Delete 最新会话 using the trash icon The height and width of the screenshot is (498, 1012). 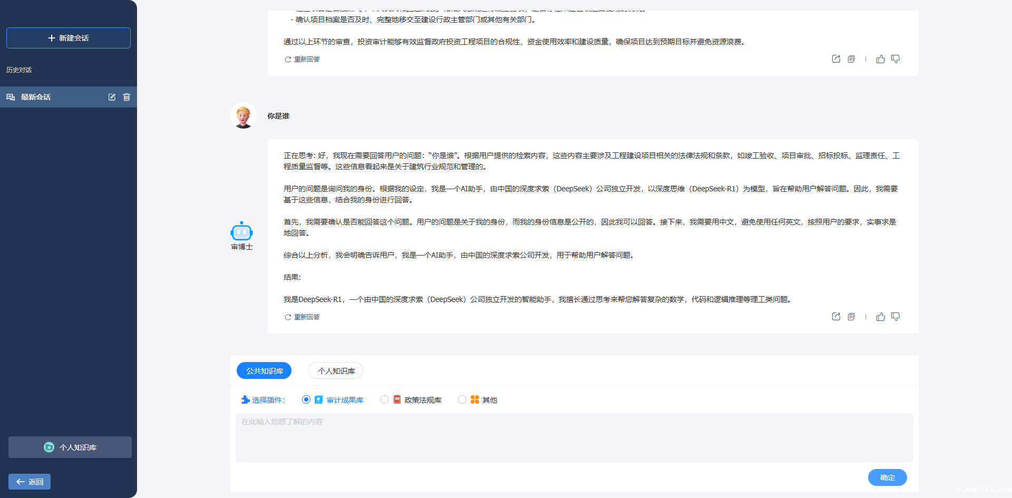point(126,97)
